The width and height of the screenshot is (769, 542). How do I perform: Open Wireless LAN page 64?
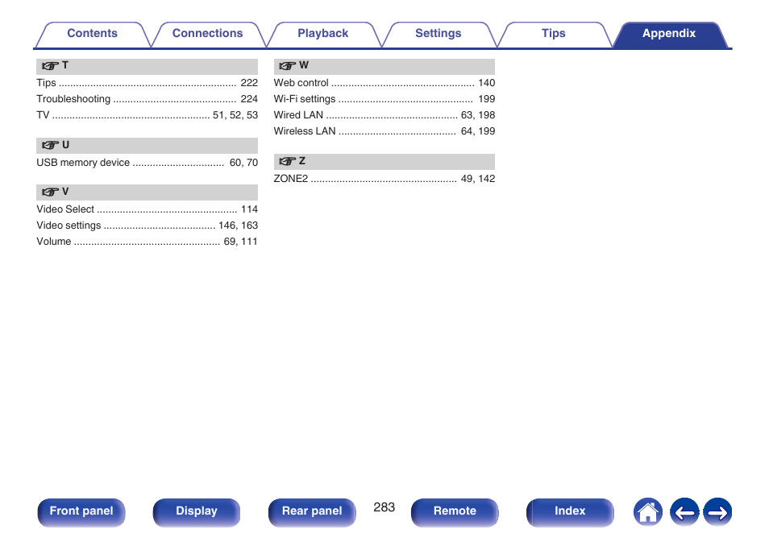[x=467, y=131]
